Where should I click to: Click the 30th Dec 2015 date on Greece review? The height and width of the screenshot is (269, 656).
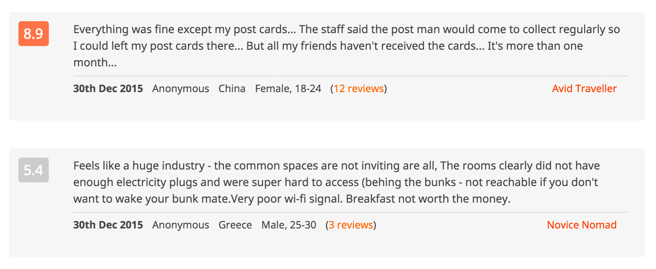(108, 225)
